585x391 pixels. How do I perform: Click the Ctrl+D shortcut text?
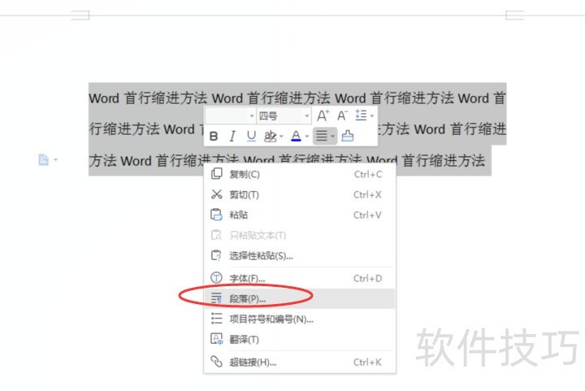click(x=367, y=278)
